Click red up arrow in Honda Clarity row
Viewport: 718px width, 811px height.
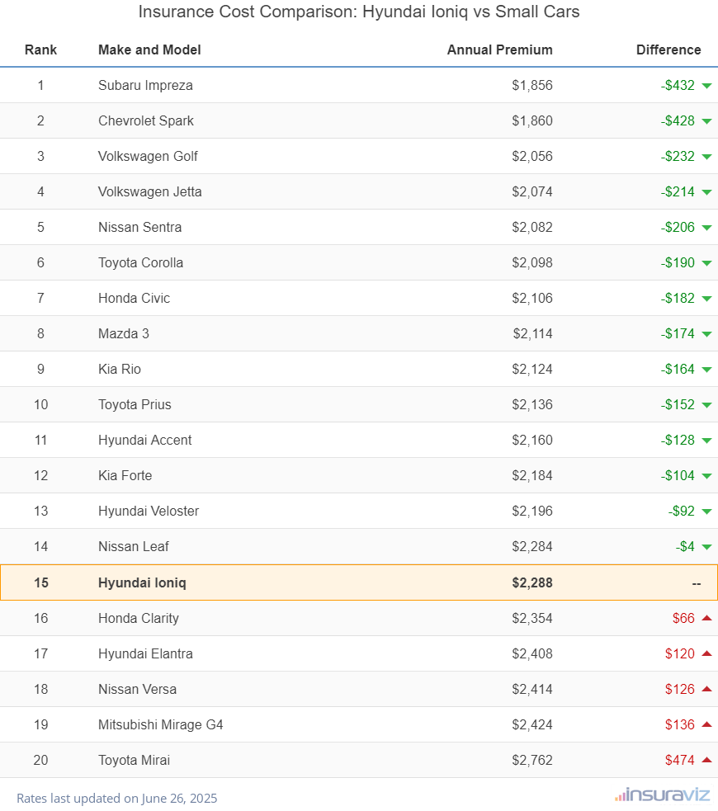coord(706,618)
